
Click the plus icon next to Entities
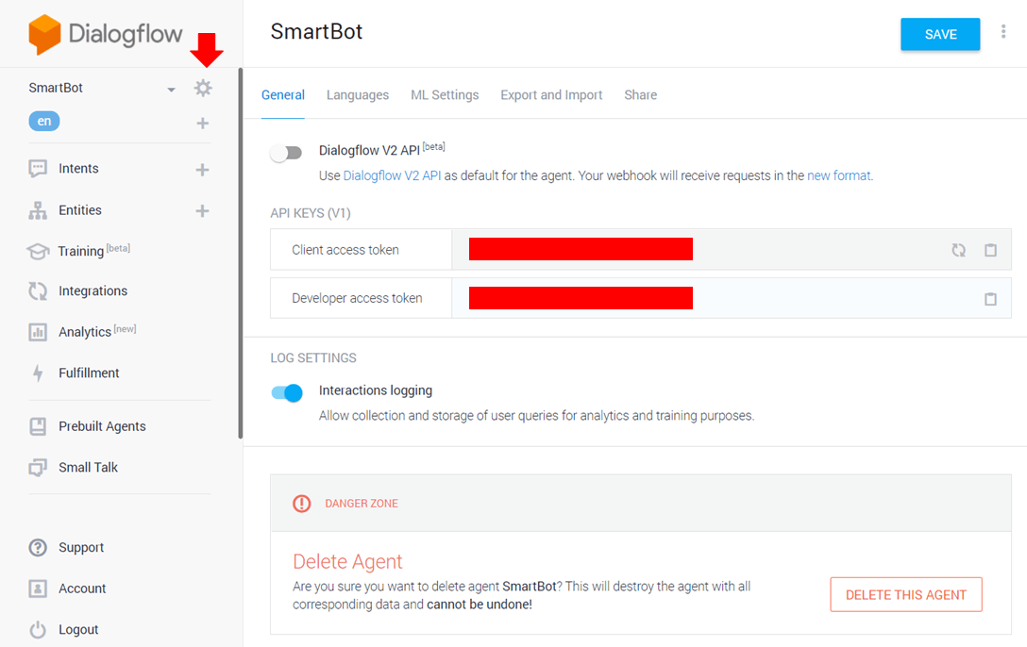pos(202,210)
